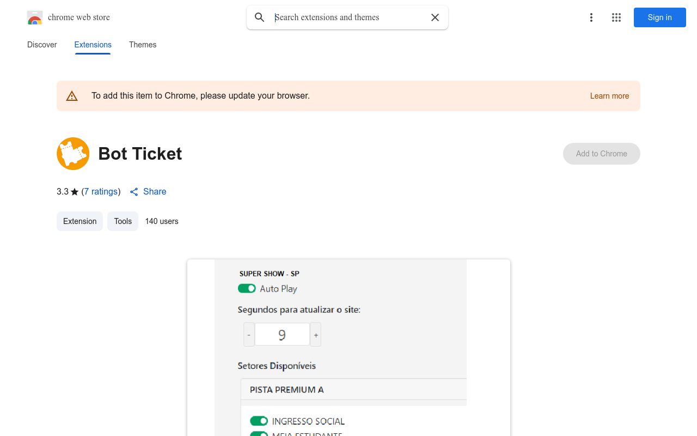
Task: Click the minus button on the seconds stepper
Action: tap(249, 334)
